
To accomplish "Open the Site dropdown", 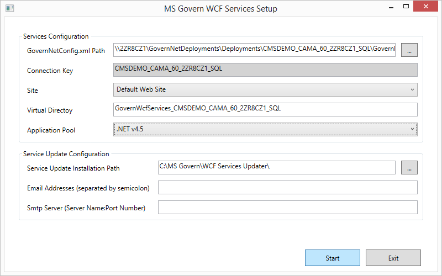I will click(x=265, y=89).
